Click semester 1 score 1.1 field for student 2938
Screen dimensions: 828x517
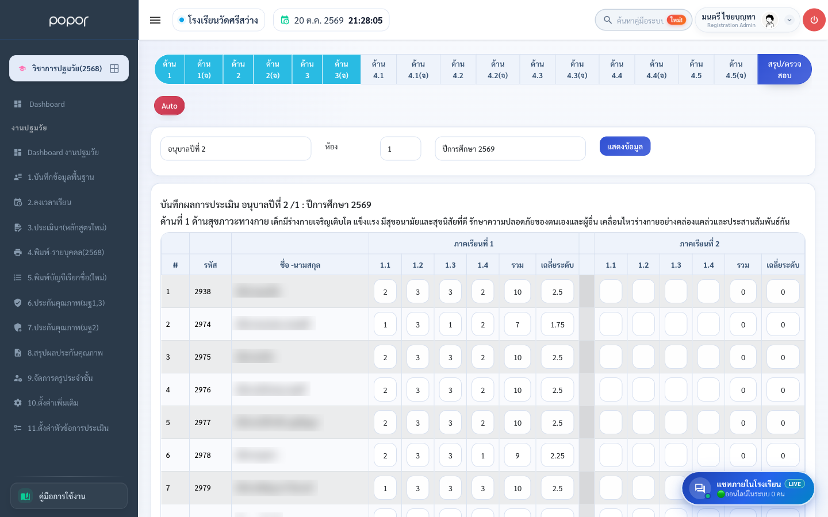(385, 292)
